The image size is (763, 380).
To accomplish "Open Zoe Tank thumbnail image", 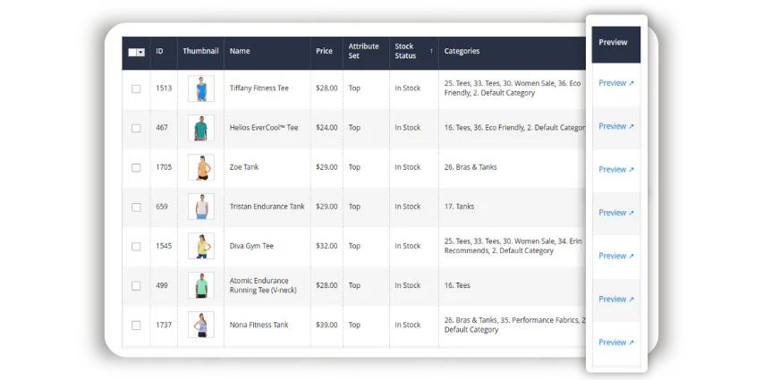I will [201, 167].
